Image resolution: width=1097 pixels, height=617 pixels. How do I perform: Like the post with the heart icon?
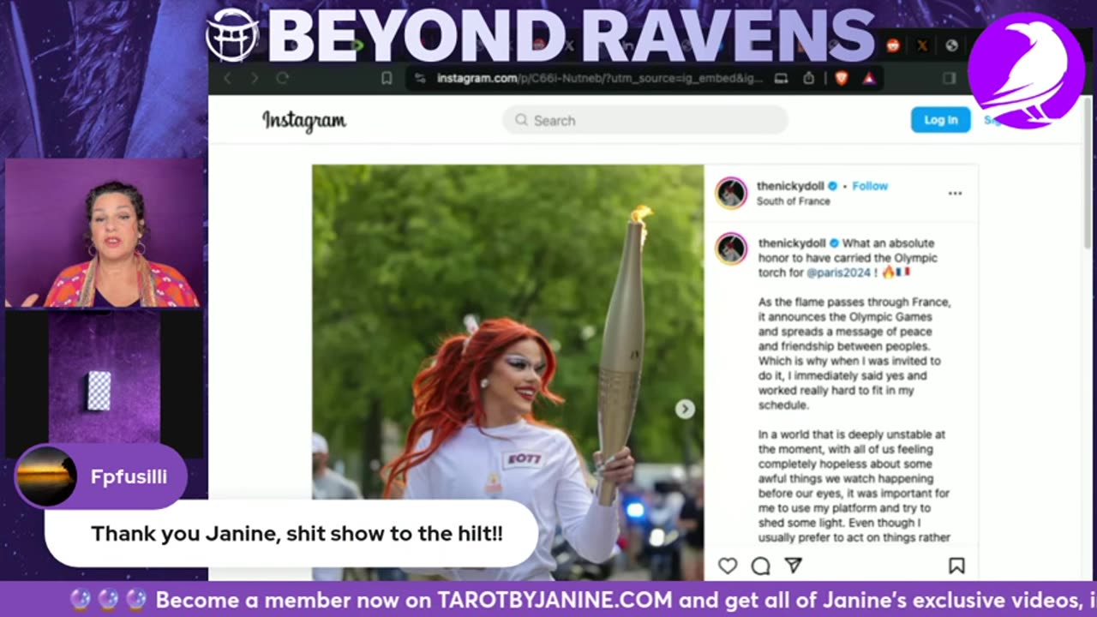[x=728, y=566]
